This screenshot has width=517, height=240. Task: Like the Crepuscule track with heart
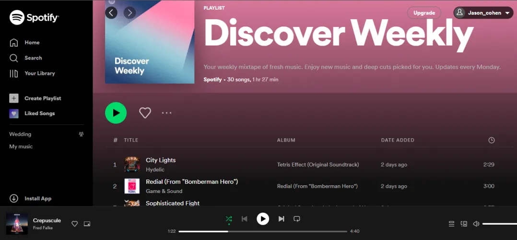coord(75,224)
